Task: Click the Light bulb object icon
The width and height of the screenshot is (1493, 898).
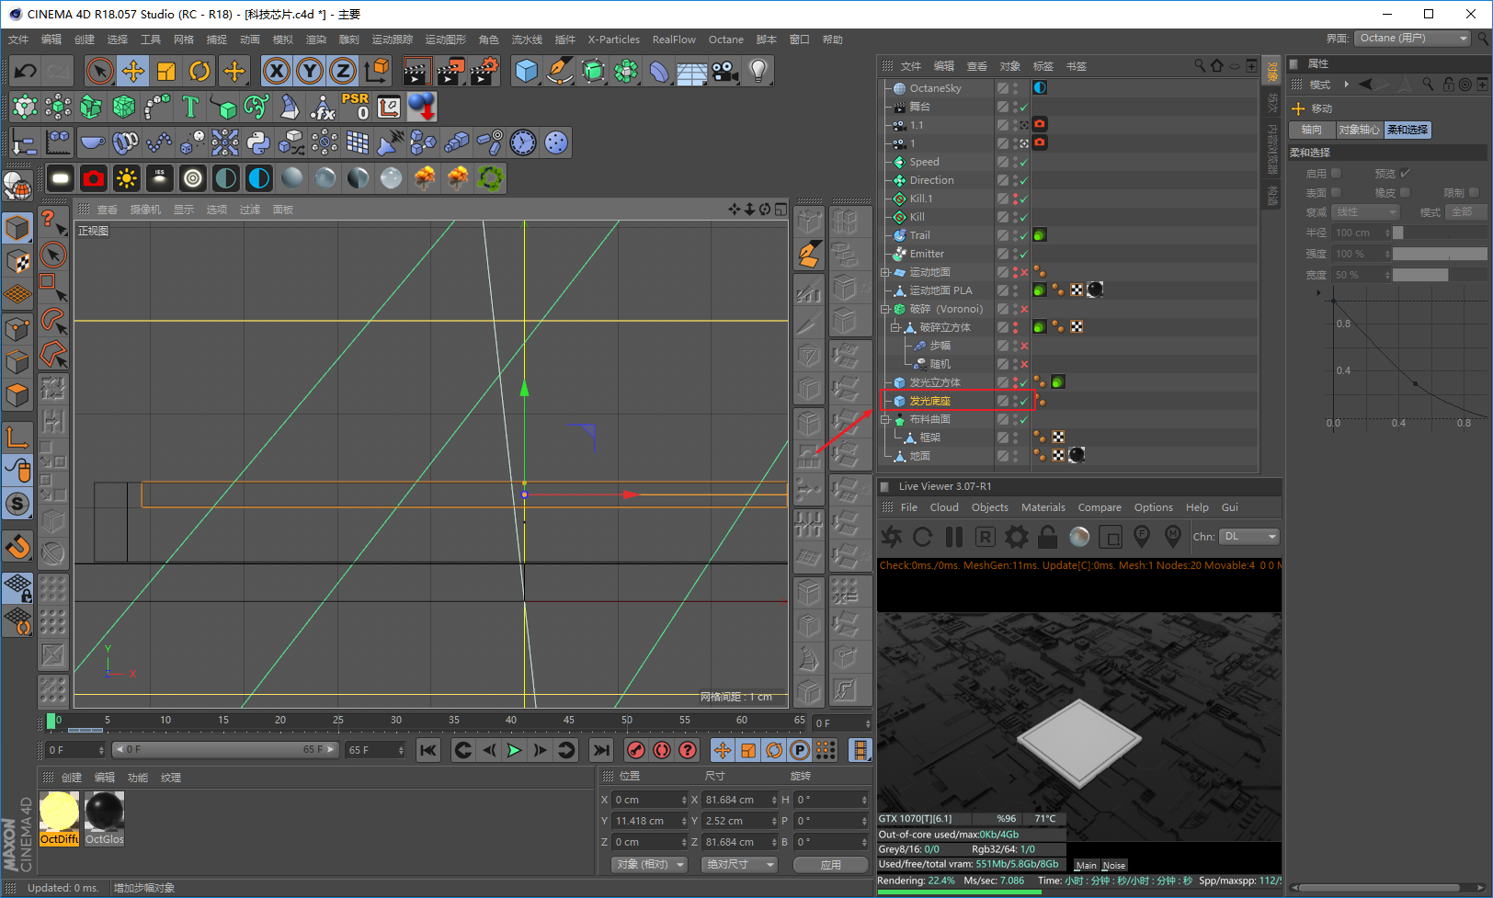Action: pos(758,71)
